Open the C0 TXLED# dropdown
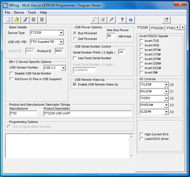190x177 pixels. 166,85
